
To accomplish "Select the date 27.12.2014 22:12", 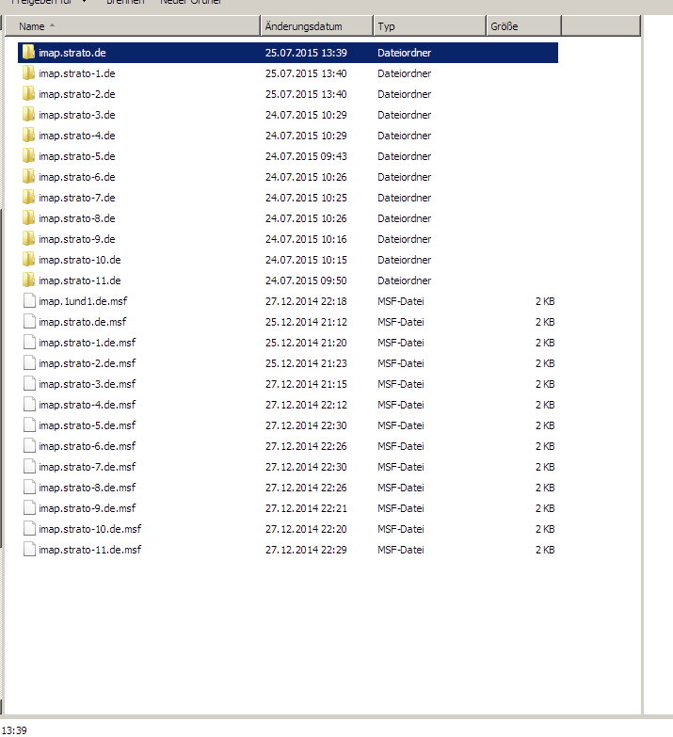I will pos(306,404).
